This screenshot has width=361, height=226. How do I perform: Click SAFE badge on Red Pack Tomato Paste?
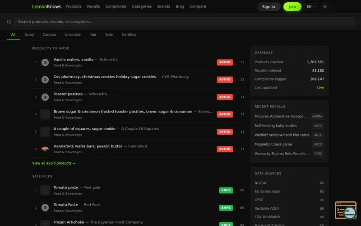tap(226, 208)
